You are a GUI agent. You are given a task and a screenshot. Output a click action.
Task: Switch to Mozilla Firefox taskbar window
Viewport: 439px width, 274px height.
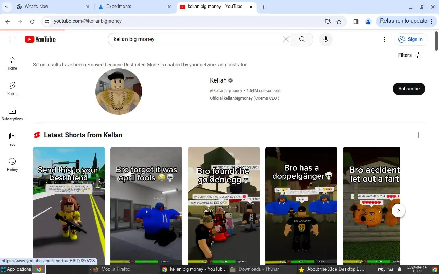(x=126, y=269)
